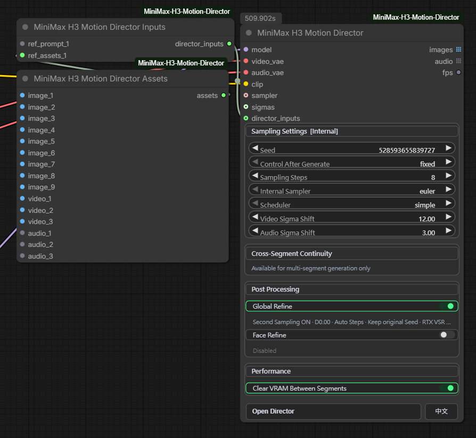Viewport: 476px width, 438px height.
Task: Increase Audio Sigma Shift with right arrow
Action: click(x=448, y=230)
